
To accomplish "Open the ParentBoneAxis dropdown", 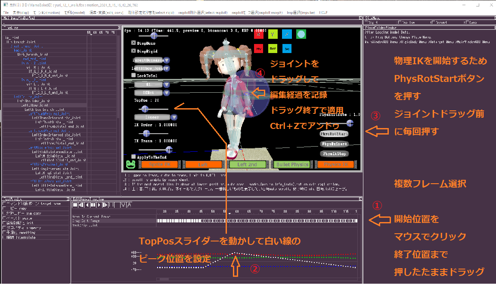I will pos(167,60).
